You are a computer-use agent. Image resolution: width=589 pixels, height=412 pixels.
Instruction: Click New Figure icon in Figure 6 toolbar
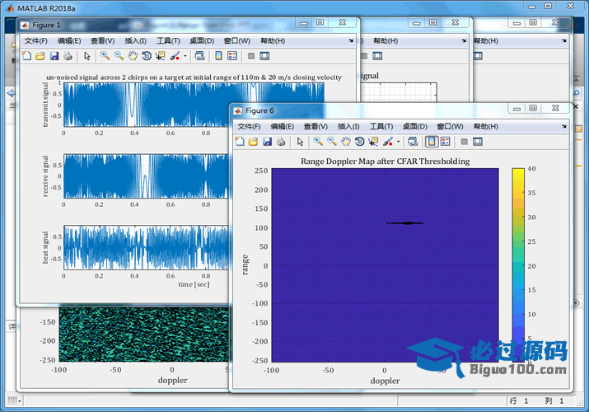click(240, 142)
